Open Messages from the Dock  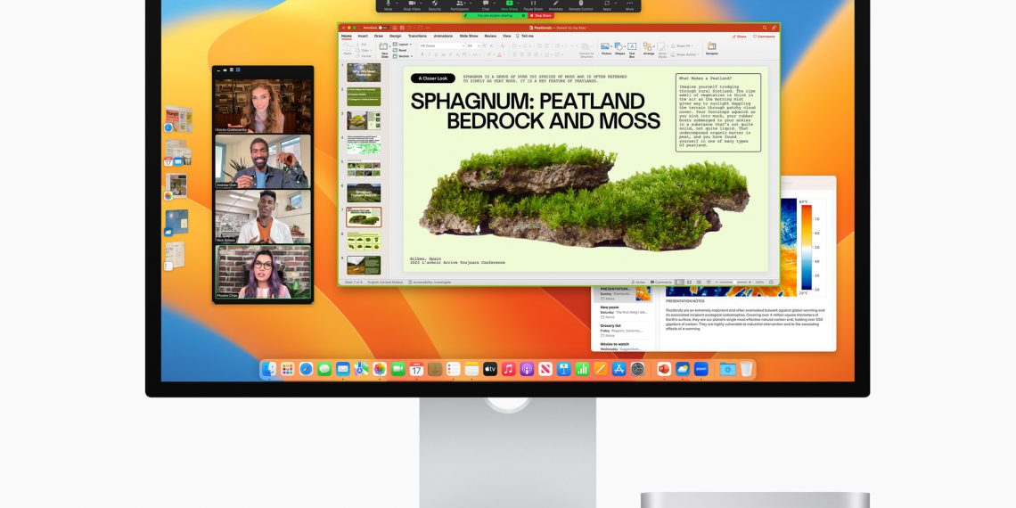click(324, 369)
